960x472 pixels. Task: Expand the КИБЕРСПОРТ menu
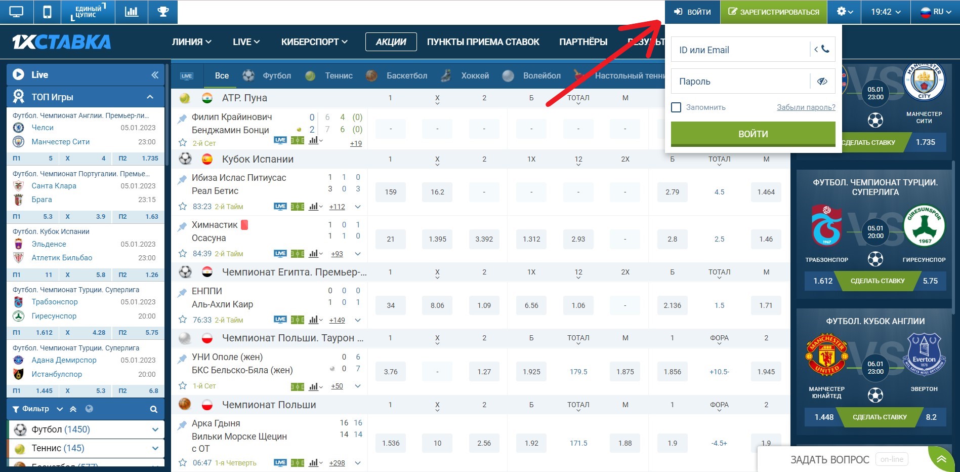(x=314, y=42)
